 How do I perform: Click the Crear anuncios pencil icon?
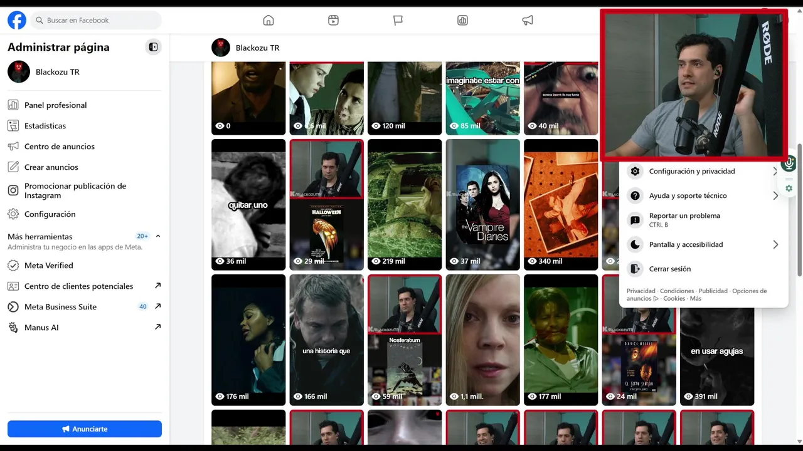coord(13,167)
